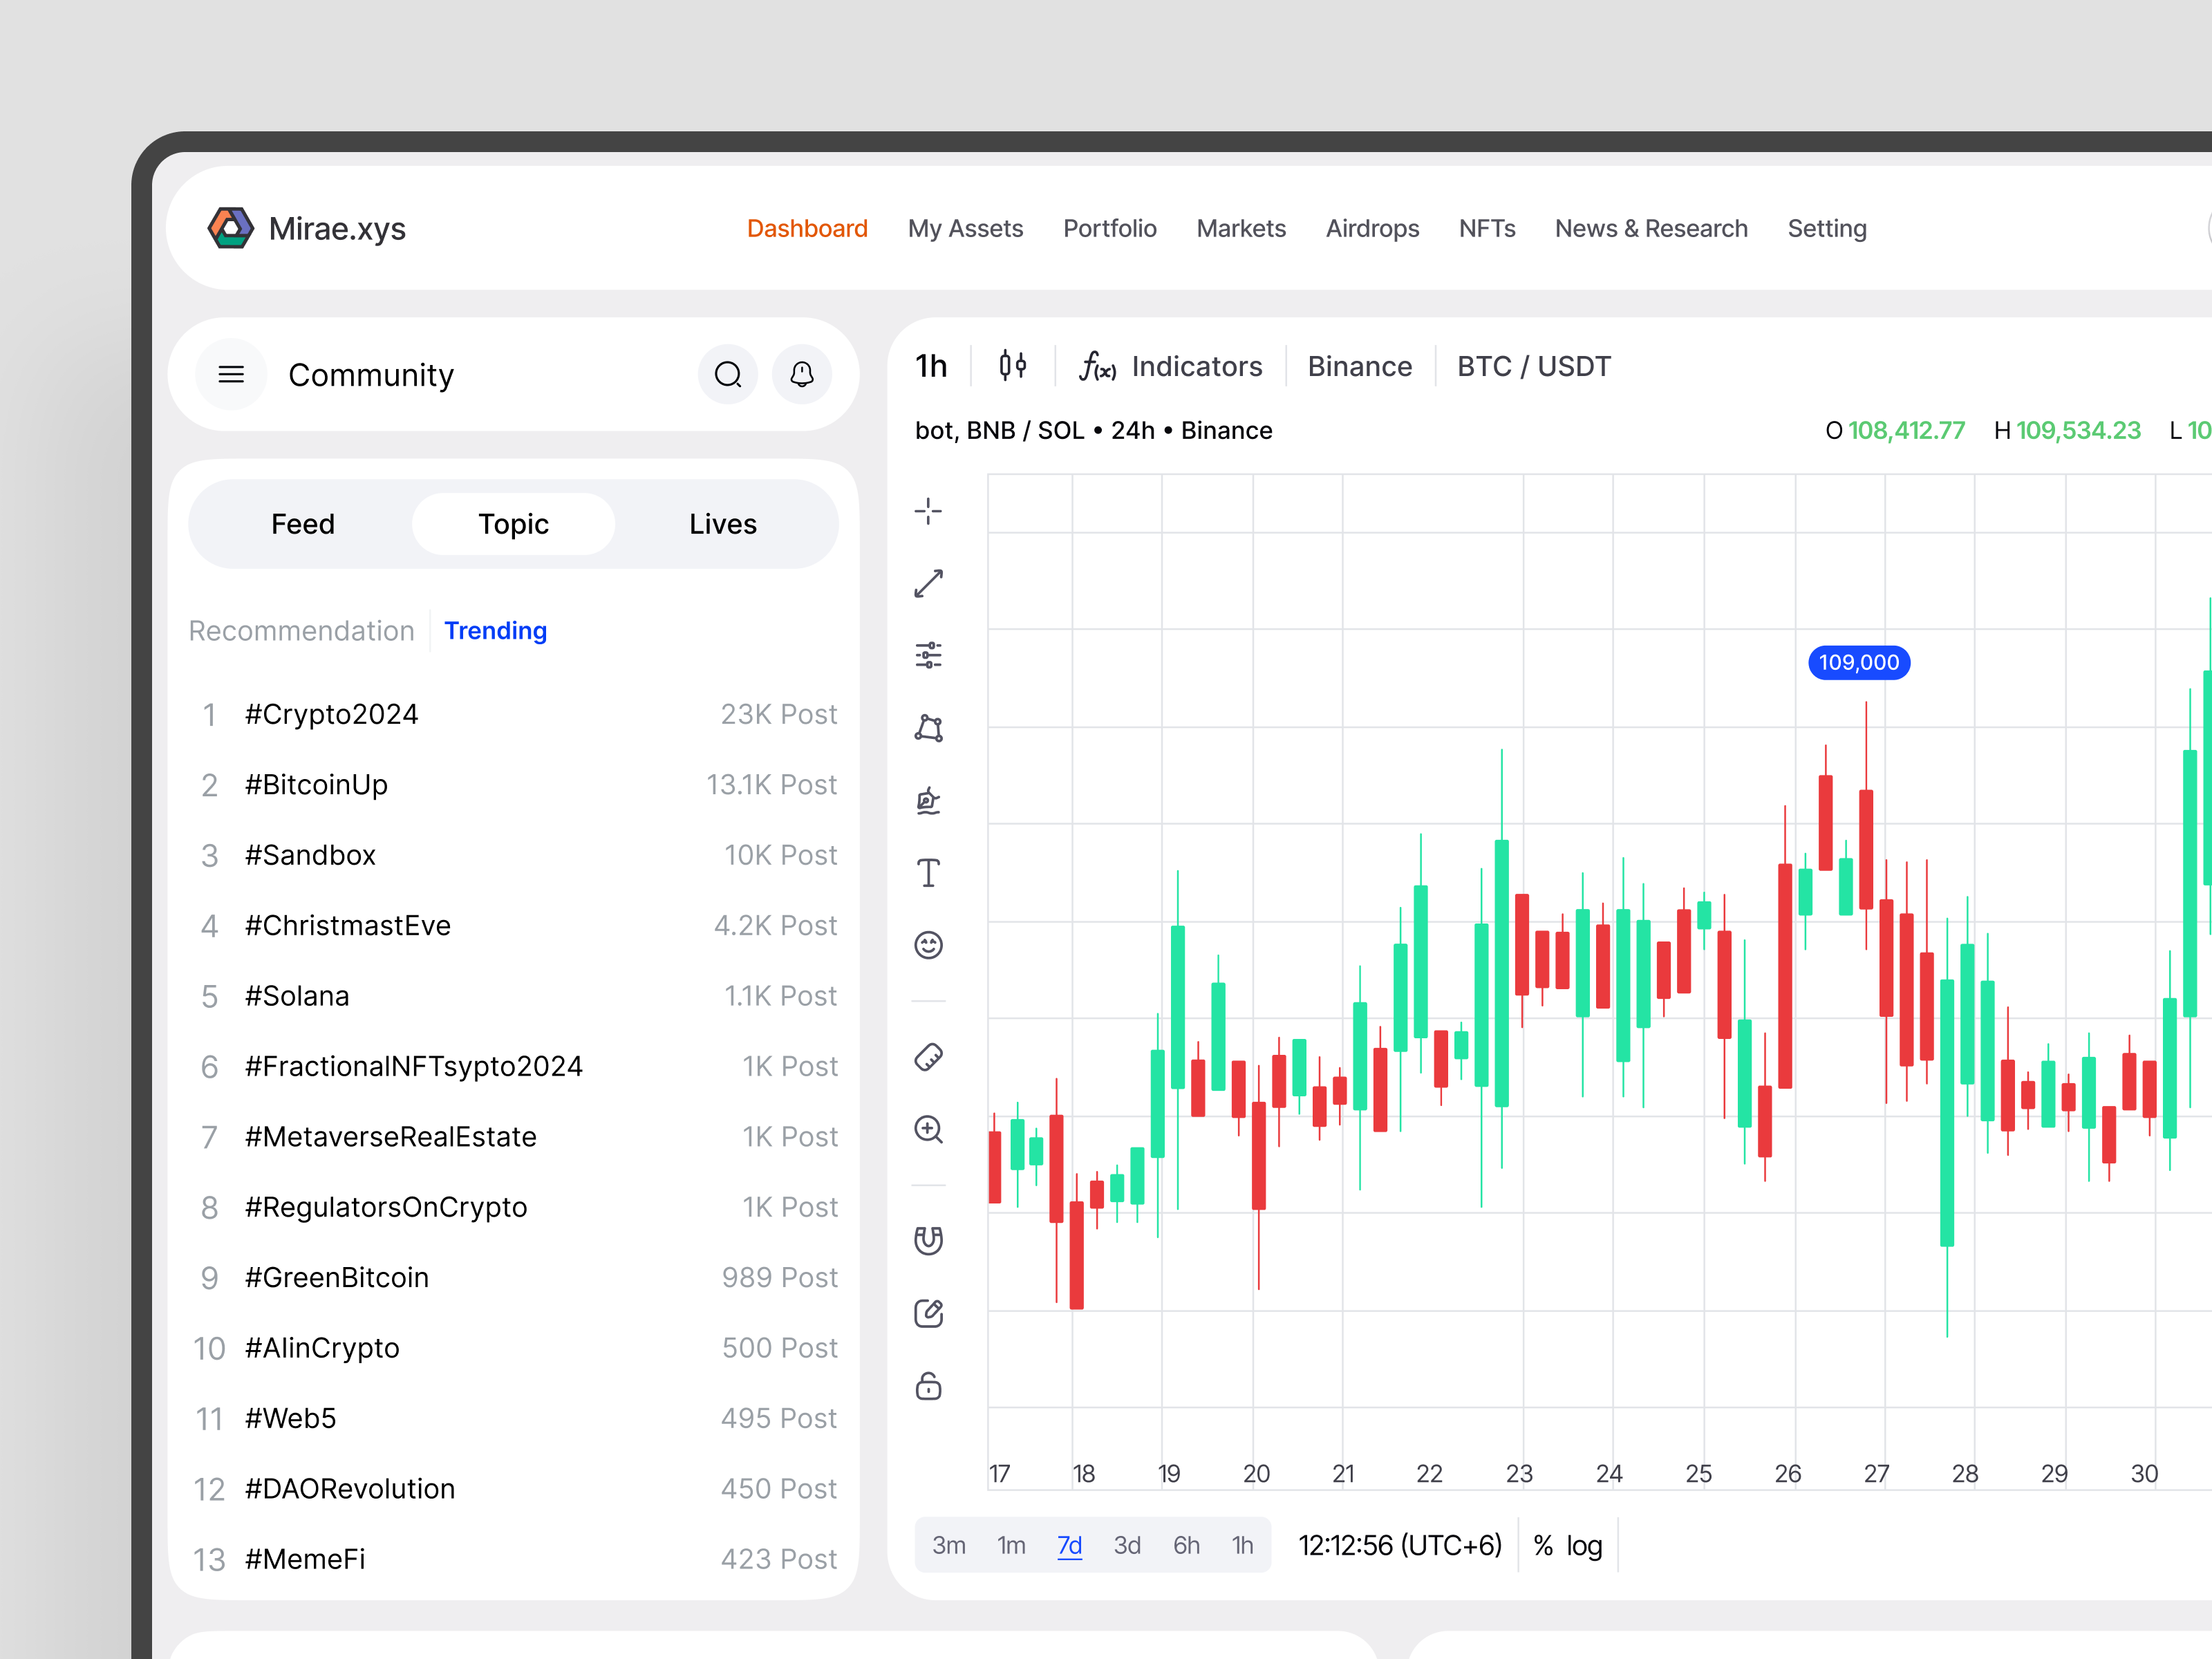Switch to the Topic tab
The width and height of the screenshot is (2212, 1659).
coord(513,524)
